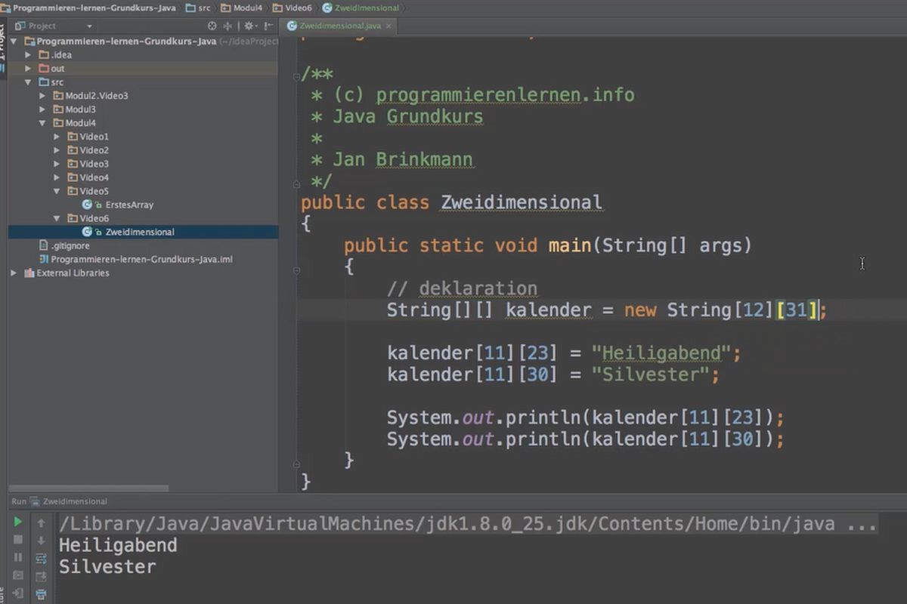Collapse the Video6 package arrow
Viewport: 907px width, 604px height.
click(x=57, y=218)
